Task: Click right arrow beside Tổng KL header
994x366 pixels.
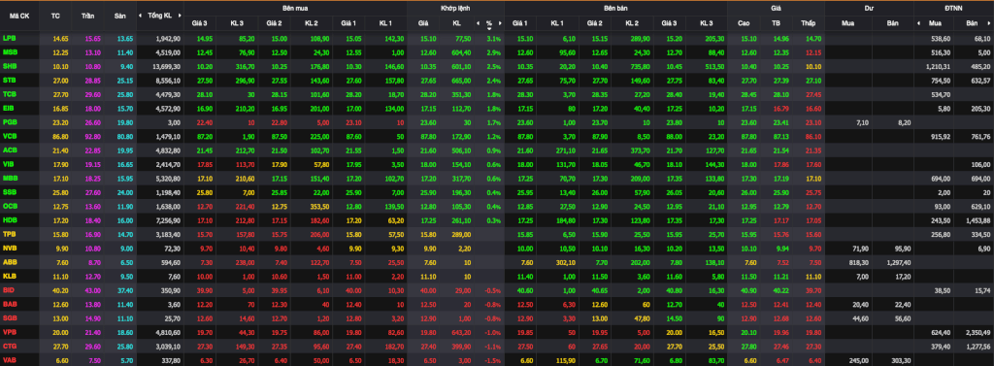Action: [179, 16]
